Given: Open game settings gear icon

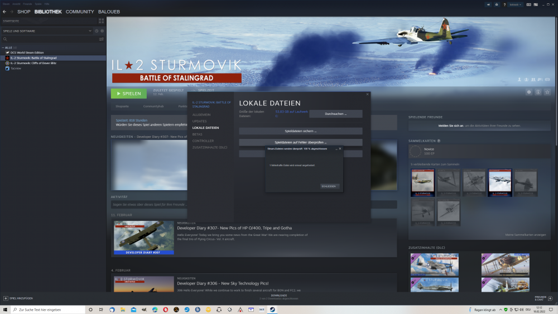Looking at the screenshot, I should 529,92.
